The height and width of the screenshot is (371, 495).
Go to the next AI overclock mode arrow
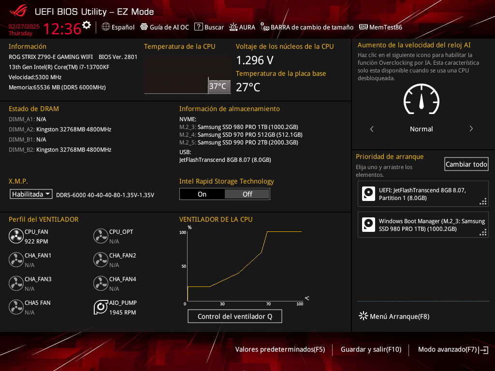(x=471, y=128)
